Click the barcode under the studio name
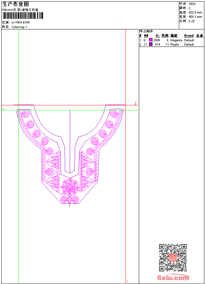The height and width of the screenshot is (284, 205). click(x=23, y=16)
